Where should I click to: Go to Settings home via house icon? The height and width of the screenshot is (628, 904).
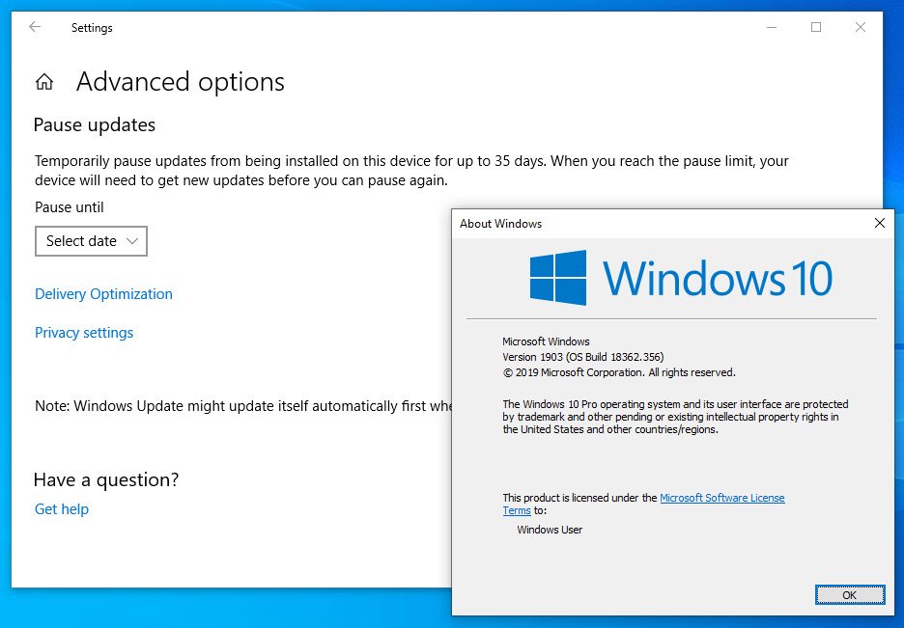tap(44, 82)
